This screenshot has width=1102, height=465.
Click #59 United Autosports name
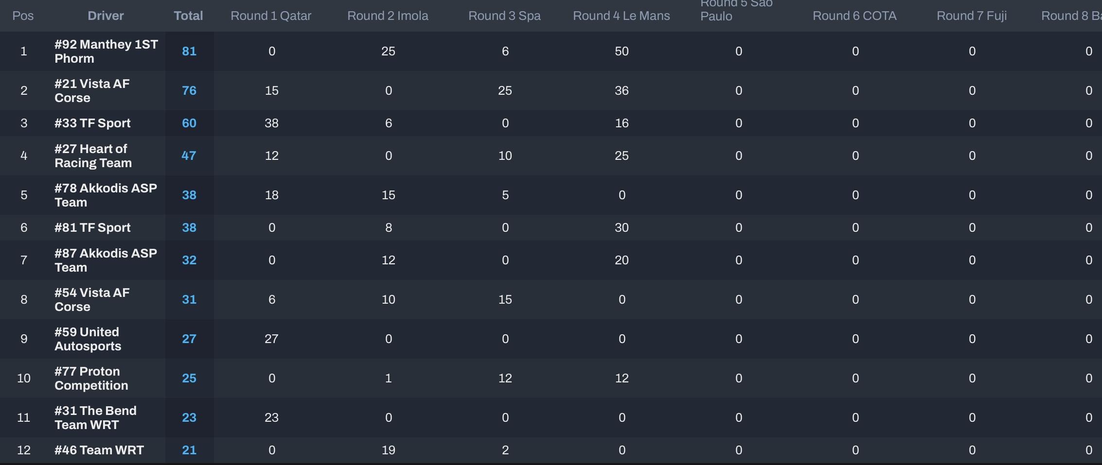pyautogui.click(x=88, y=339)
